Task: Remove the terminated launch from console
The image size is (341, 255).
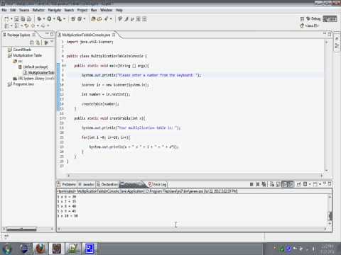Action: pos(258,184)
